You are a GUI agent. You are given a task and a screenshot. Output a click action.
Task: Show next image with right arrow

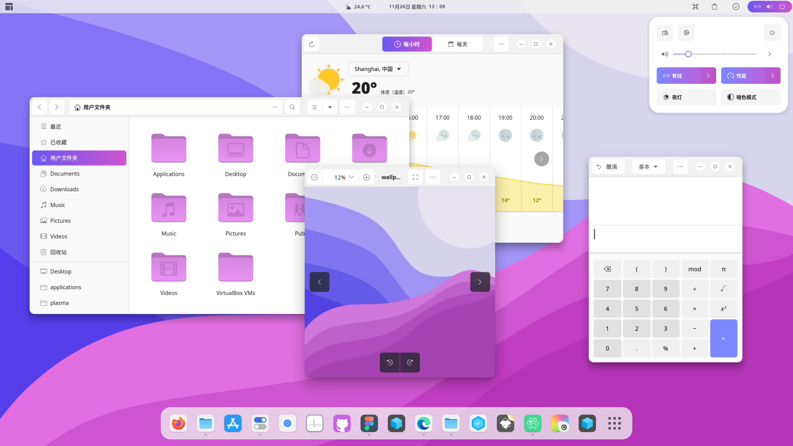[480, 282]
